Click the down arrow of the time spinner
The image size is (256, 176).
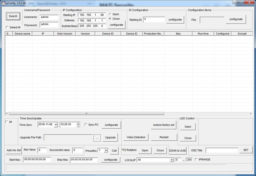click(78, 126)
